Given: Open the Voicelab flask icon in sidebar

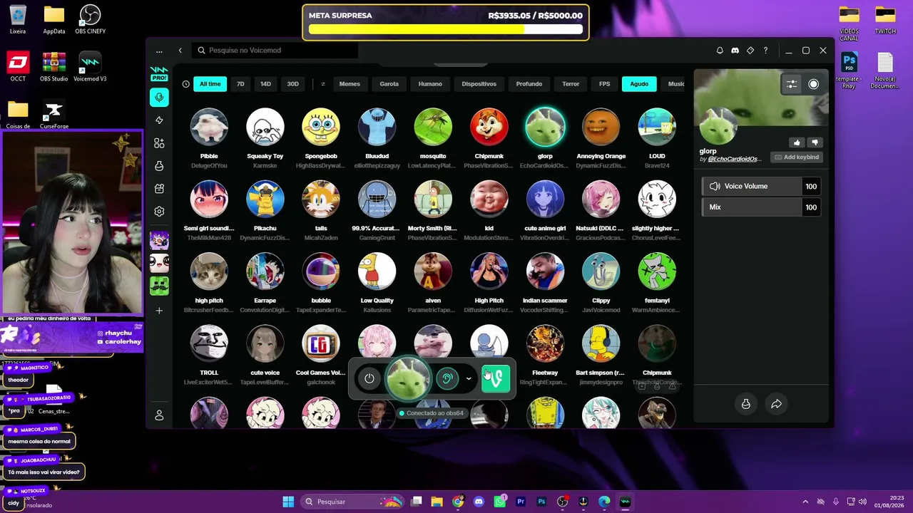Looking at the screenshot, I should [159, 166].
